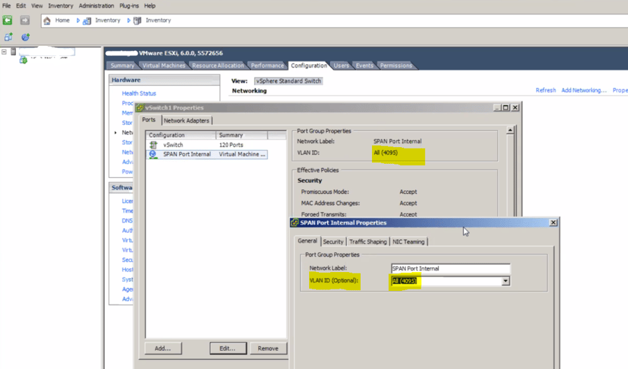Select General tab in SPAN Port properties
The width and height of the screenshot is (628, 369).
tap(307, 241)
